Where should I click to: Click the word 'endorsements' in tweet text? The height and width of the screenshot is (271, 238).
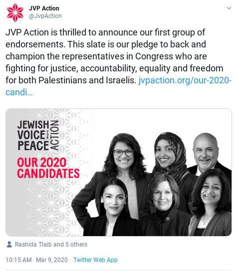point(35,44)
